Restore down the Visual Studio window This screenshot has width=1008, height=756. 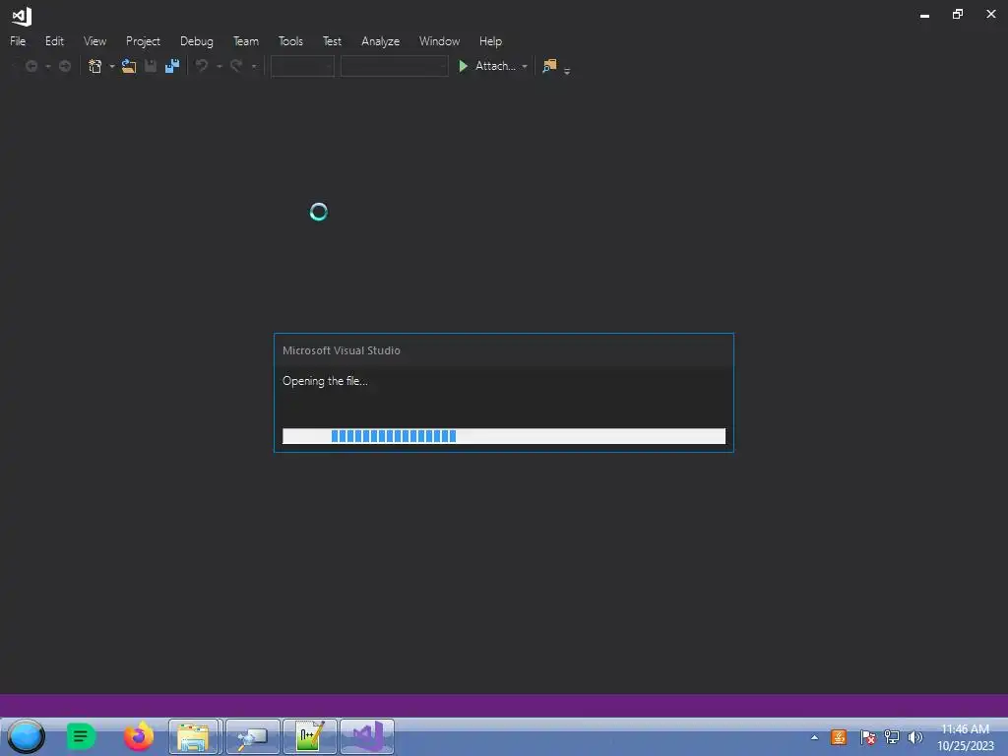(958, 14)
